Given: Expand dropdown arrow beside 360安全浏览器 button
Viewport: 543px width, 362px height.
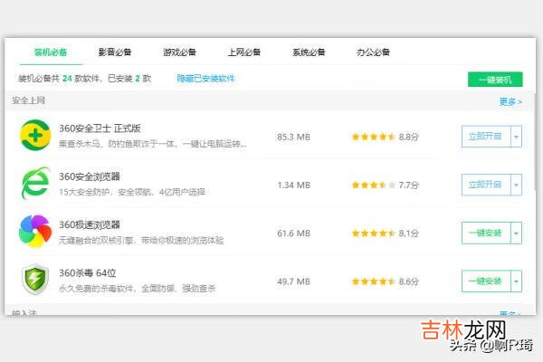Looking at the screenshot, I should (517, 185).
